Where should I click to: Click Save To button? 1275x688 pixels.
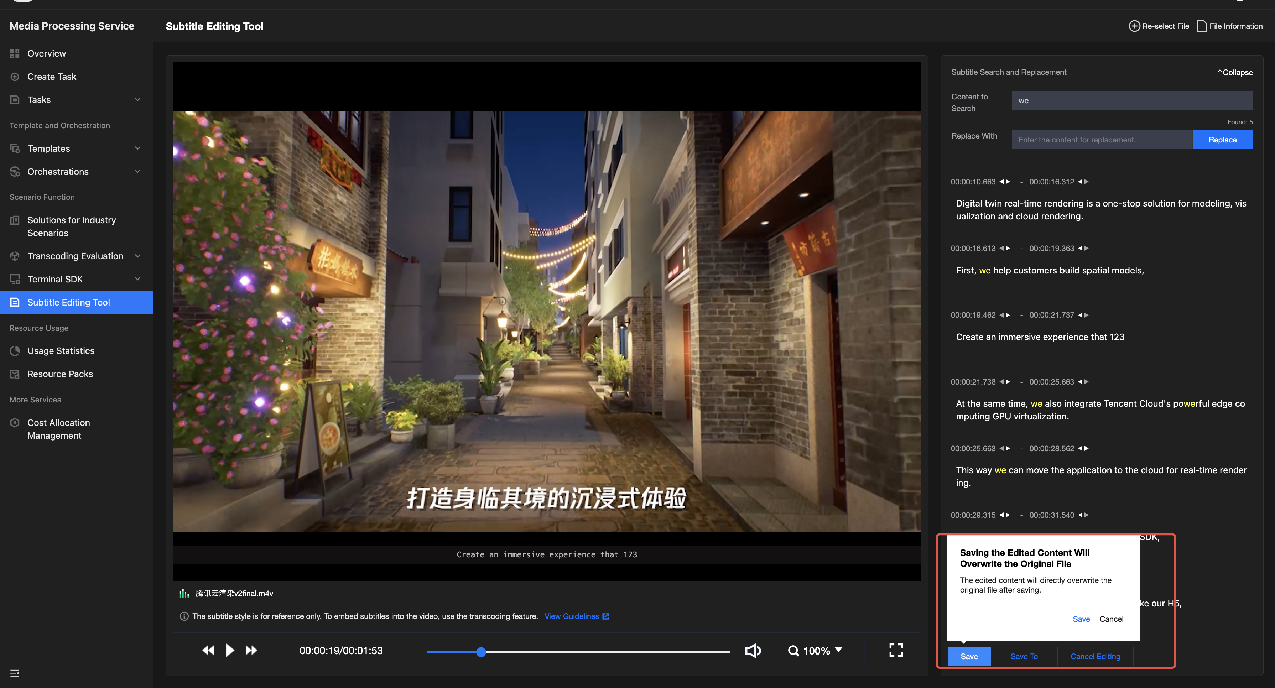pyautogui.click(x=1024, y=656)
